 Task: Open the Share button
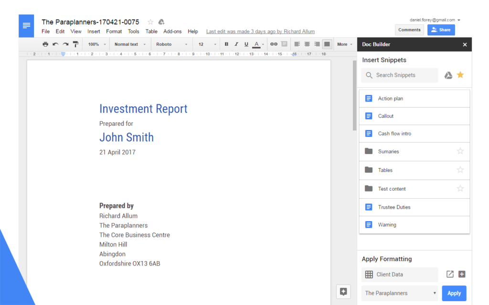click(441, 30)
